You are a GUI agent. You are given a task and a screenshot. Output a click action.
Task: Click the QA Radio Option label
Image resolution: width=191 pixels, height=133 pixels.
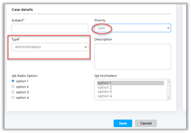(24, 76)
